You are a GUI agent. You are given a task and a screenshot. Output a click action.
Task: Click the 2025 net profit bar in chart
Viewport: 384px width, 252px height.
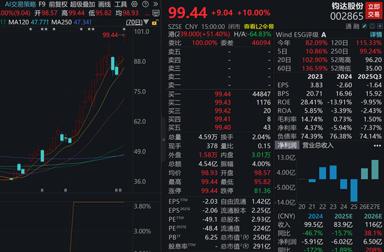pos(354,190)
